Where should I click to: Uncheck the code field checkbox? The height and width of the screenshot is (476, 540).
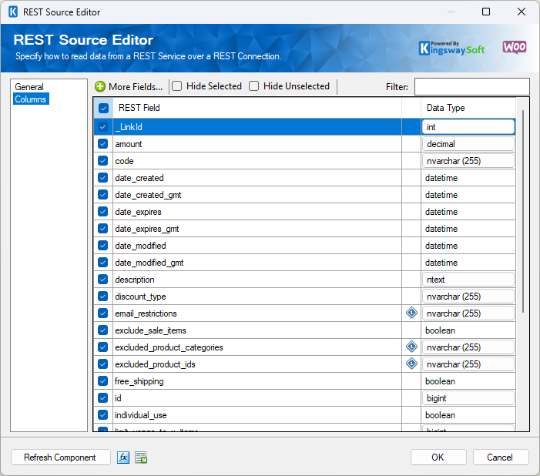102,160
